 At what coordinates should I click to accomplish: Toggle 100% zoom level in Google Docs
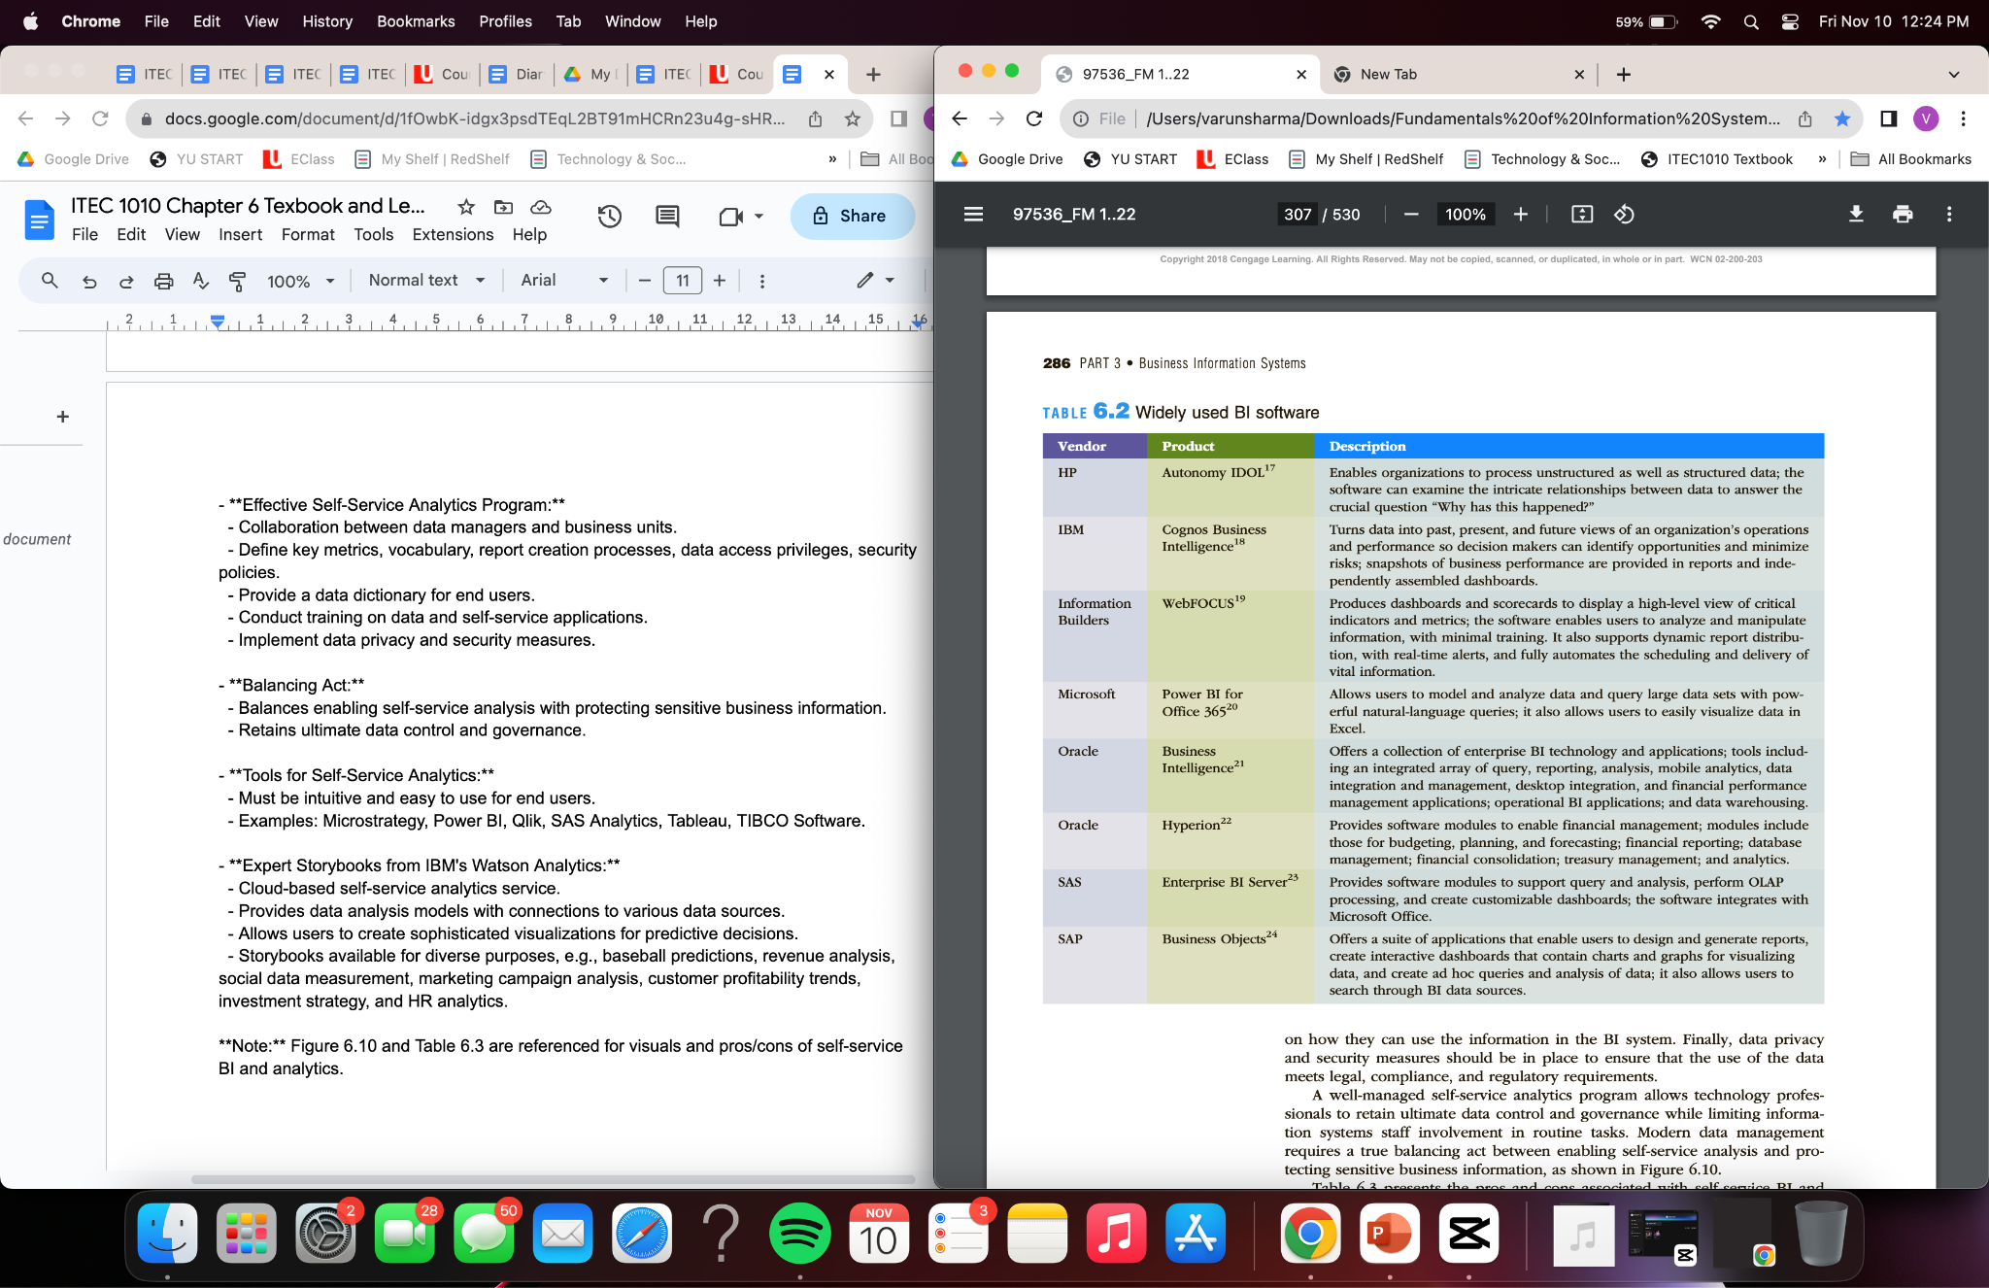pyautogui.click(x=290, y=280)
